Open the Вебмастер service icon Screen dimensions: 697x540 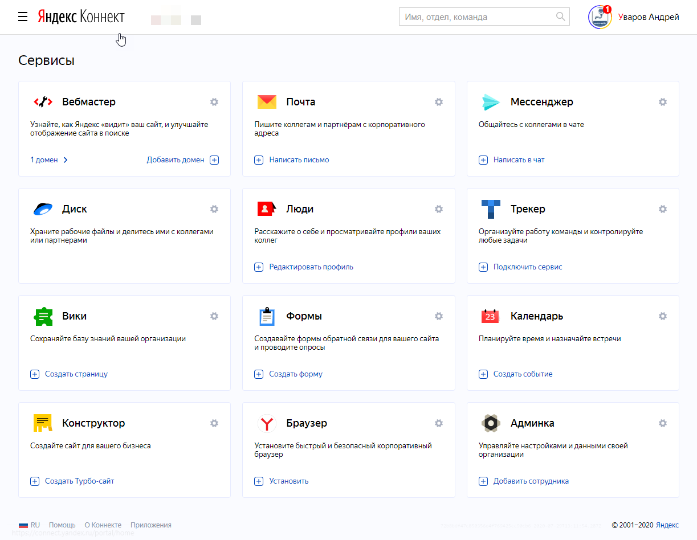[x=43, y=102]
